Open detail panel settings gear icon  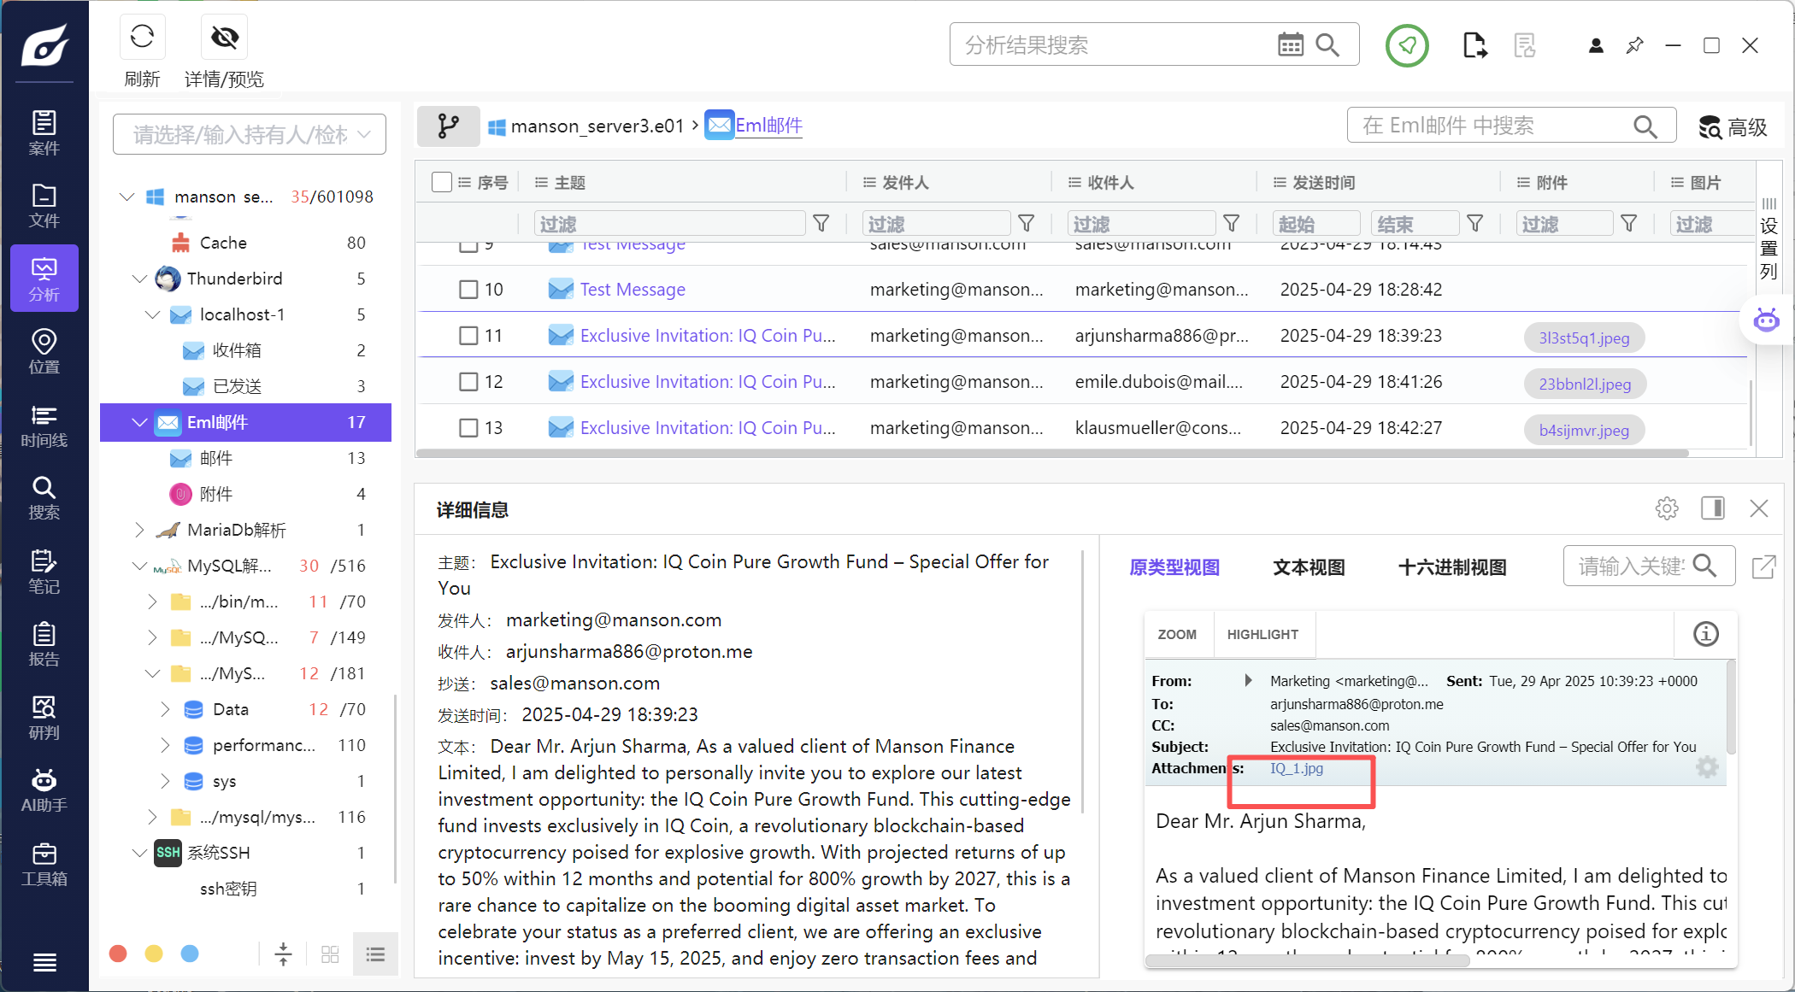1666,509
